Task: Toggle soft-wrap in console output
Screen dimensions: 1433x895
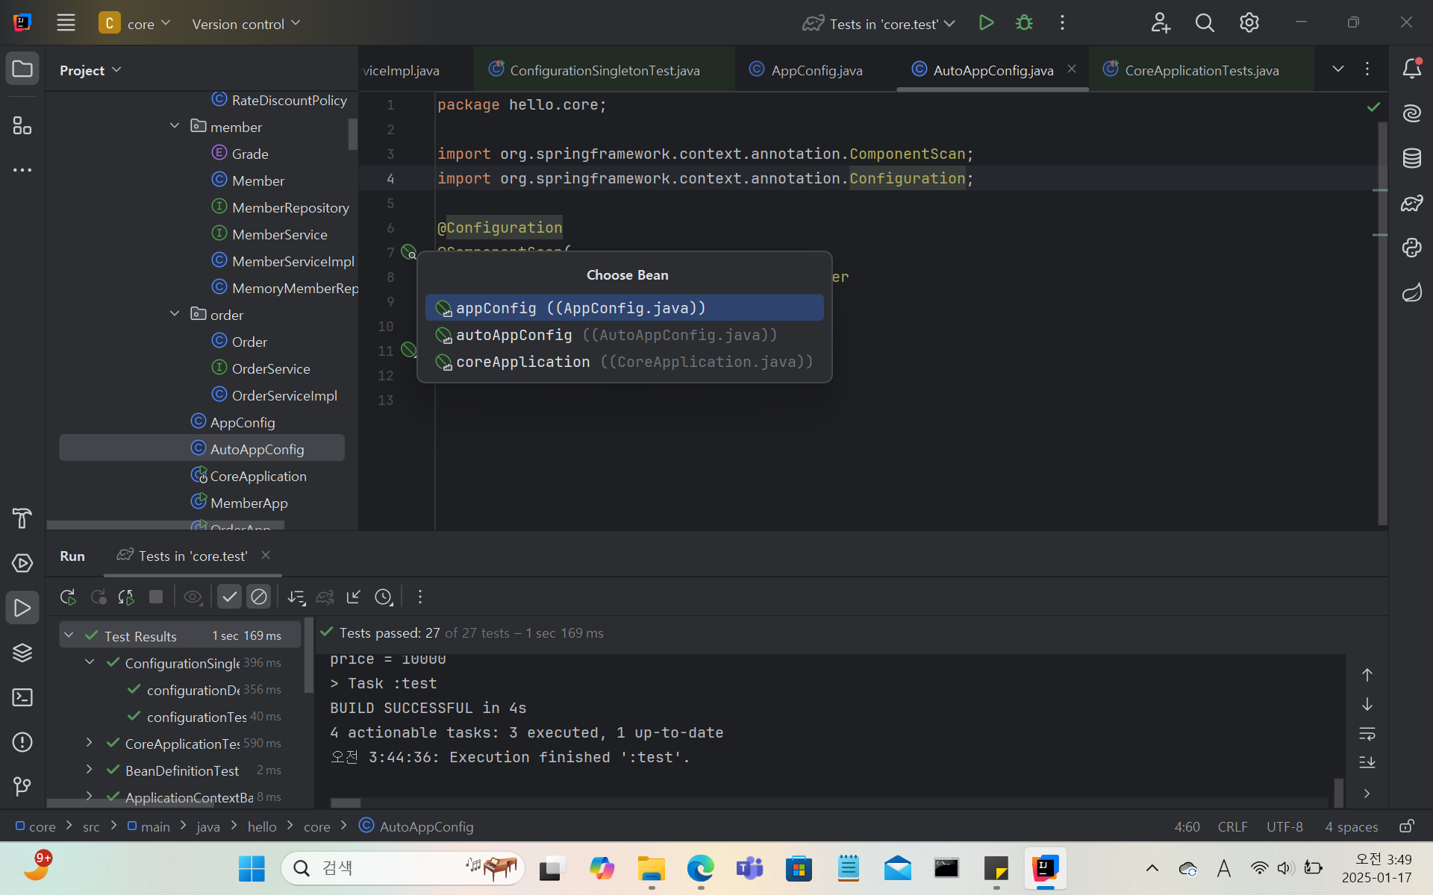Action: [1367, 734]
